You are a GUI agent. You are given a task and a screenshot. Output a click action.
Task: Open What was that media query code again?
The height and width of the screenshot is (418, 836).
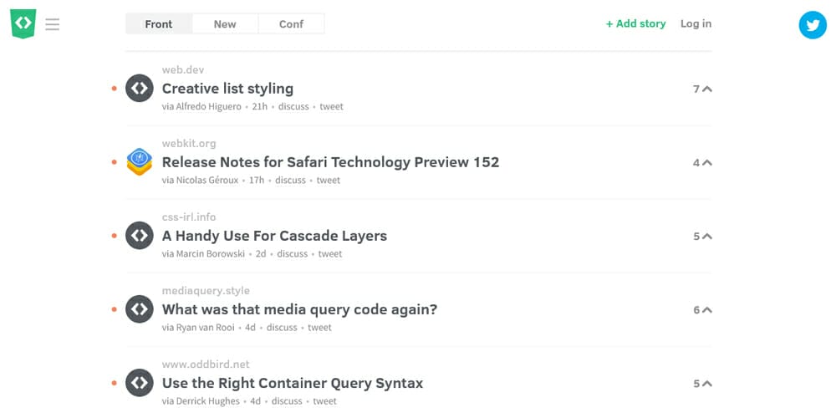click(299, 309)
